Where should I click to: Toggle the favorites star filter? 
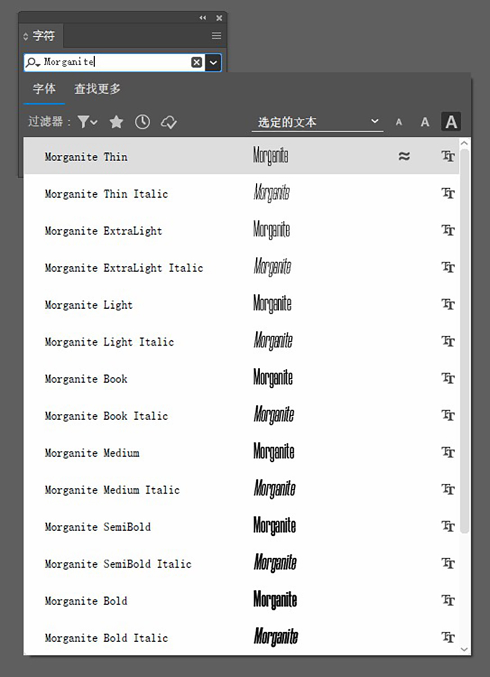point(116,122)
